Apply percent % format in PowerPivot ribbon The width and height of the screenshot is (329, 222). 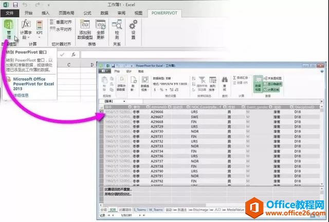coord(161,89)
